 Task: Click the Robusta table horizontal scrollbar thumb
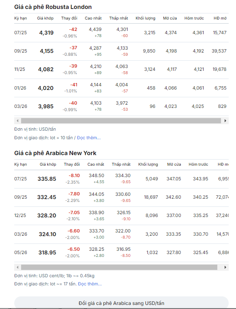[x=121, y=121]
